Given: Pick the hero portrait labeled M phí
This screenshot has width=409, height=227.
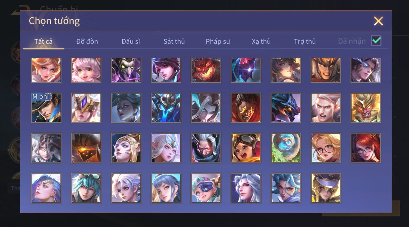Looking at the screenshot, I should coord(46,108).
